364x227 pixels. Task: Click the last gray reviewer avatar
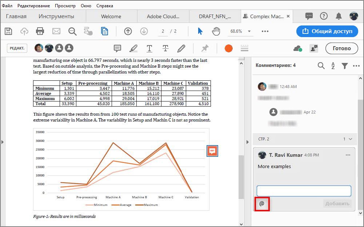point(69,48)
